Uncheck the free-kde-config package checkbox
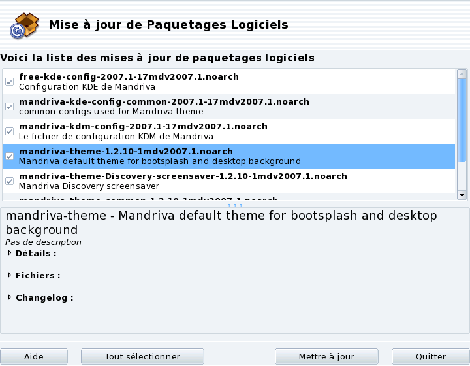 tap(9, 82)
